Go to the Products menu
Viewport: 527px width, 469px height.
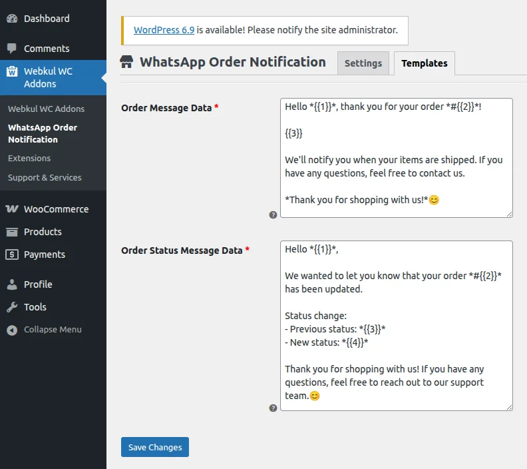click(x=53, y=232)
